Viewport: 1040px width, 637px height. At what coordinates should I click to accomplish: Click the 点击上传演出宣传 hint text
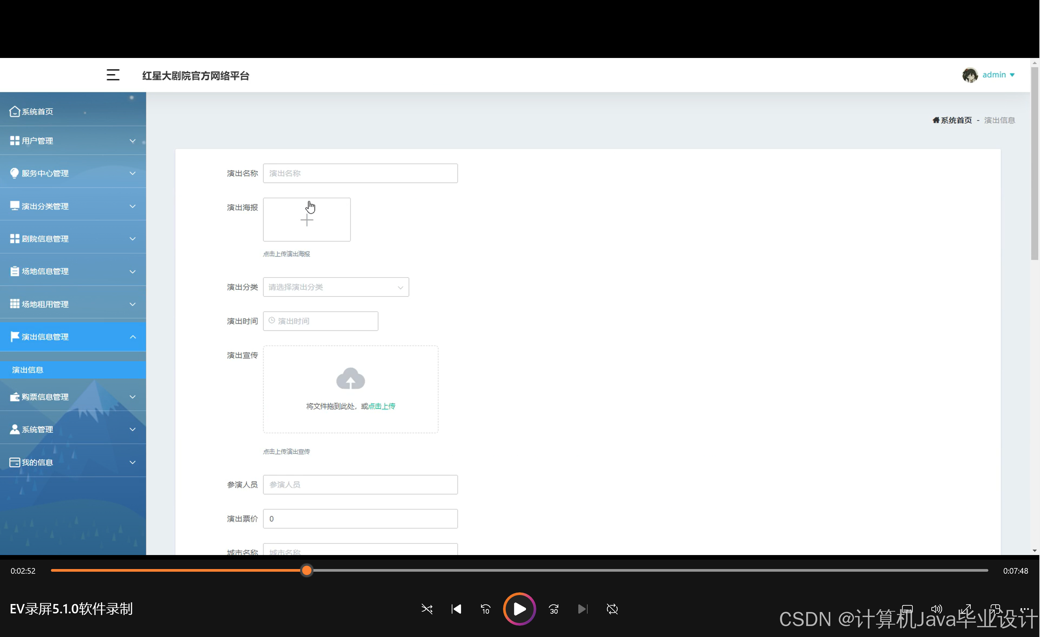[x=286, y=451]
